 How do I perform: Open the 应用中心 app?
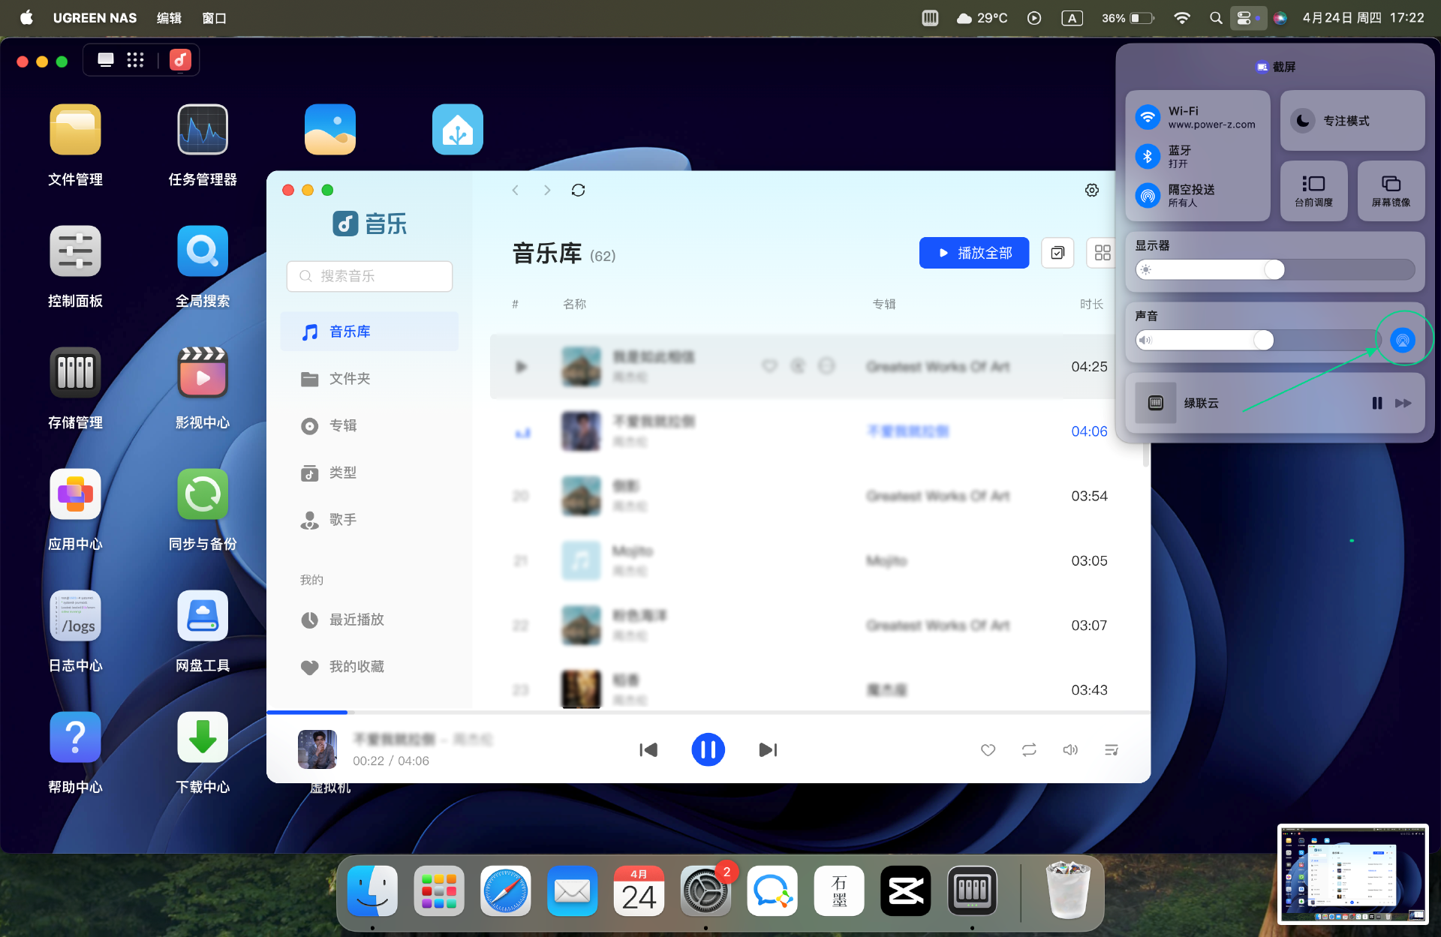coord(75,494)
